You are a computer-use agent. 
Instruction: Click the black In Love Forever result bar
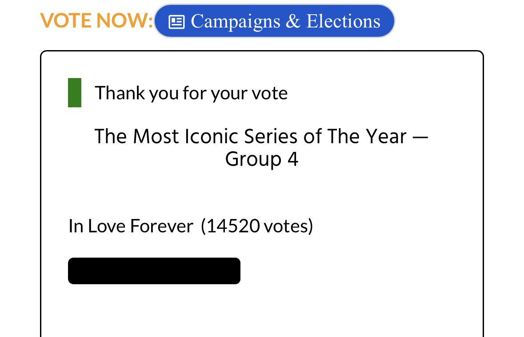154,271
